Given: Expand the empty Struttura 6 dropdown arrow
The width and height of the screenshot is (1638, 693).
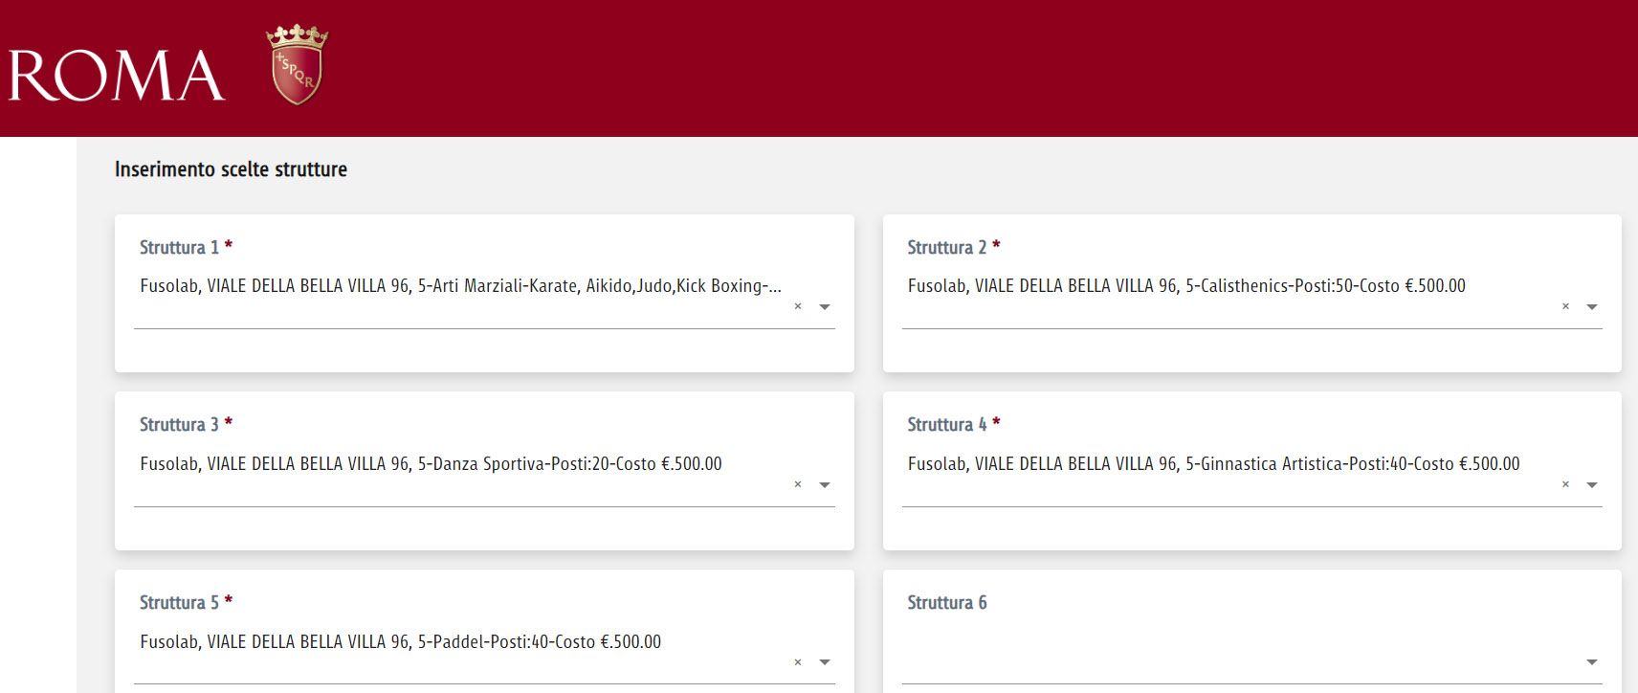Looking at the screenshot, I should pos(1592,662).
